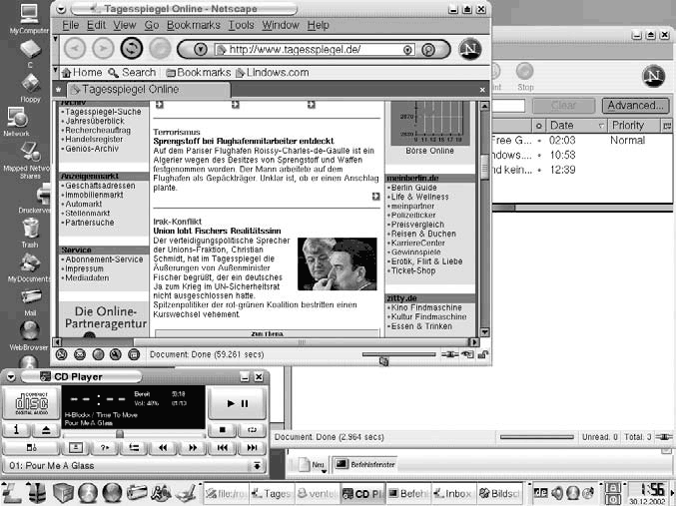Click the CD Player track position slider
676x506 pixels.
120,433
